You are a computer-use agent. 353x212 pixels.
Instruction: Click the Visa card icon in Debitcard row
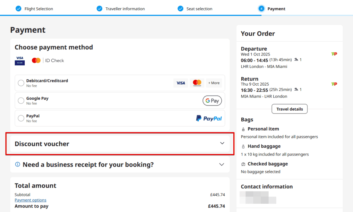[181, 83]
